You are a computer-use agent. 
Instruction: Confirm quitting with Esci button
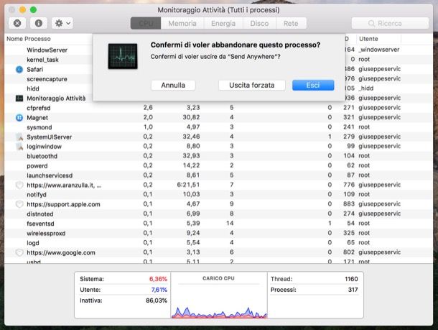pos(313,86)
